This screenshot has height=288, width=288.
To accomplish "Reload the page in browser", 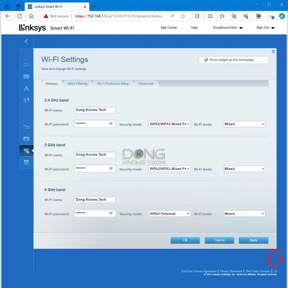I will click(x=19, y=16).
